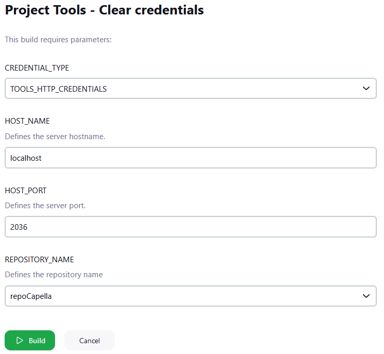Cancel the build parameters form
Screen dimensions: 384x354
(x=90, y=341)
